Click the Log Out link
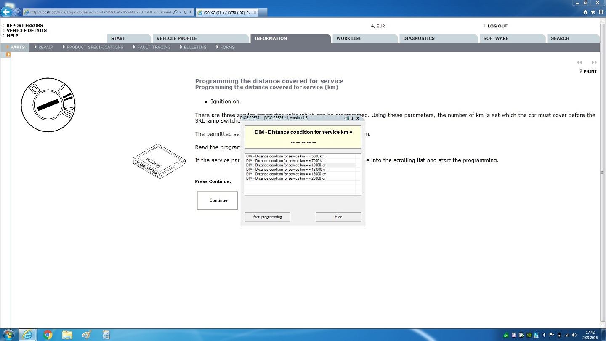Image resolution: width=606 pixels, height=341 pixels. point(497,26)
